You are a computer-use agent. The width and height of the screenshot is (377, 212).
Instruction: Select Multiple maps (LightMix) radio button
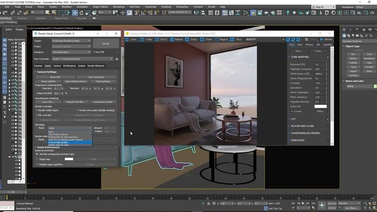point(37,164)
